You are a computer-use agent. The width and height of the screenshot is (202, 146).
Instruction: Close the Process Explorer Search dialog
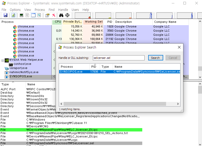click(179, 47)
